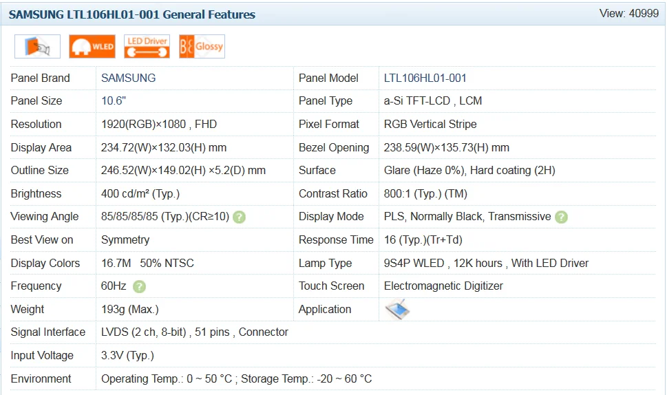Click the Display Mode help question mark

click(561, 217)
